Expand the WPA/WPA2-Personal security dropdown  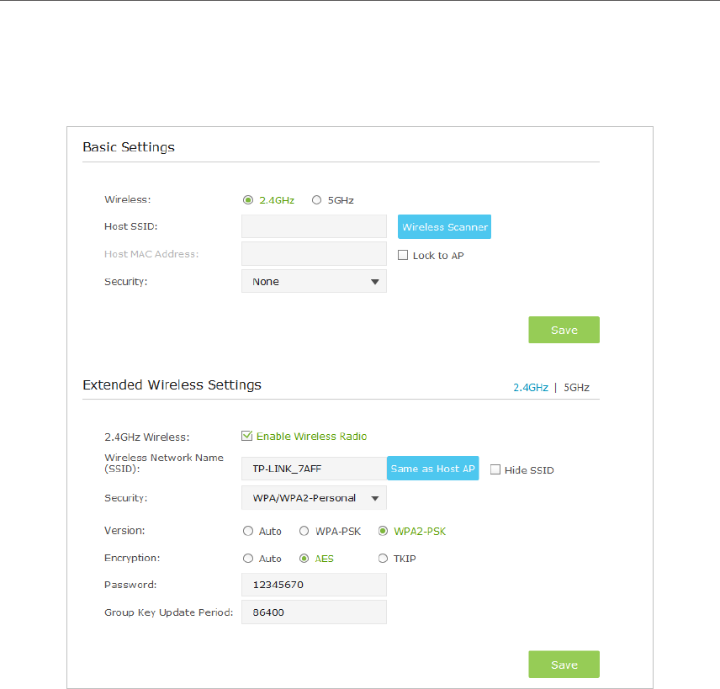314,498
